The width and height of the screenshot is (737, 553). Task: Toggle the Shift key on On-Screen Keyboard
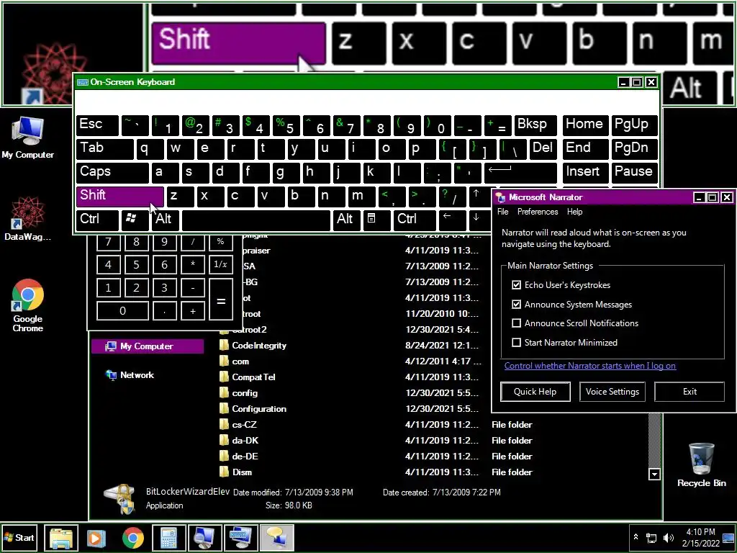[120, 196]
